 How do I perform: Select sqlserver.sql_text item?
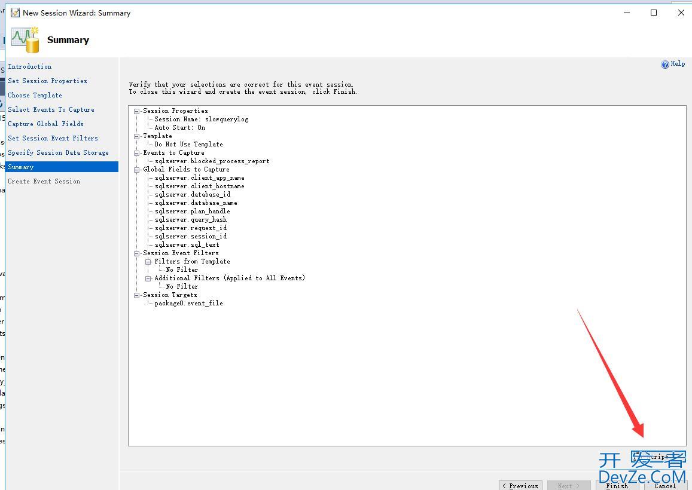(x=187, y=245)
